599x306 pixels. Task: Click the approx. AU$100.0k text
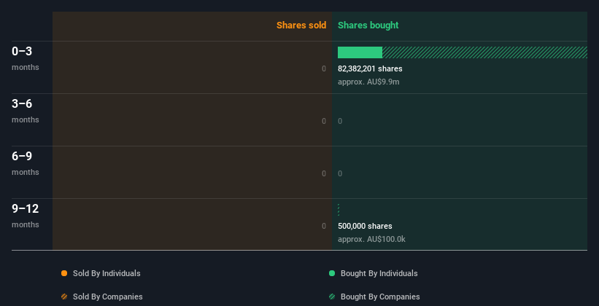(x=371, y=240)
